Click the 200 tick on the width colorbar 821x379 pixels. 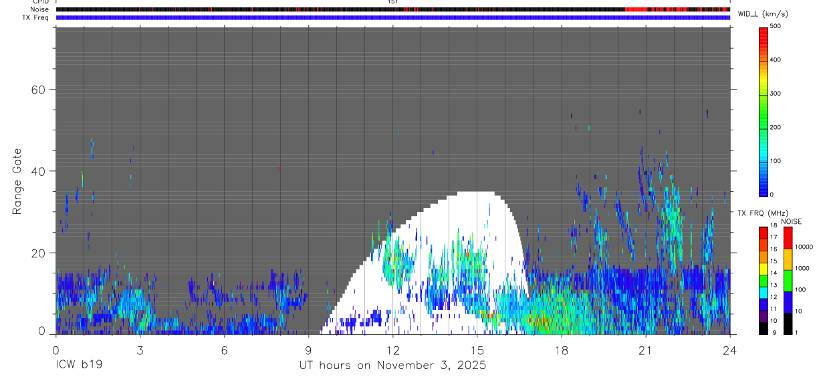pos(776,127)
